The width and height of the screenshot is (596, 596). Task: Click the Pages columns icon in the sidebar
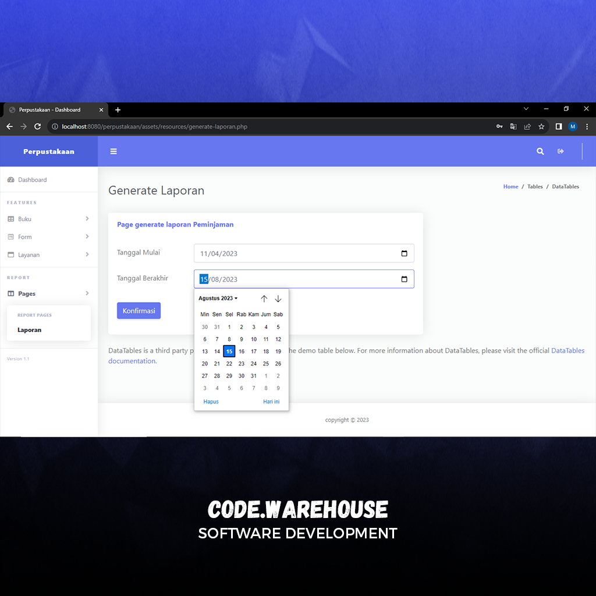tap(11, 293)
